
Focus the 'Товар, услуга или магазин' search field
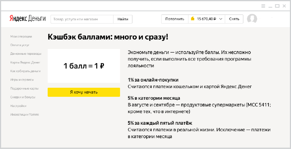pos(82,19)
